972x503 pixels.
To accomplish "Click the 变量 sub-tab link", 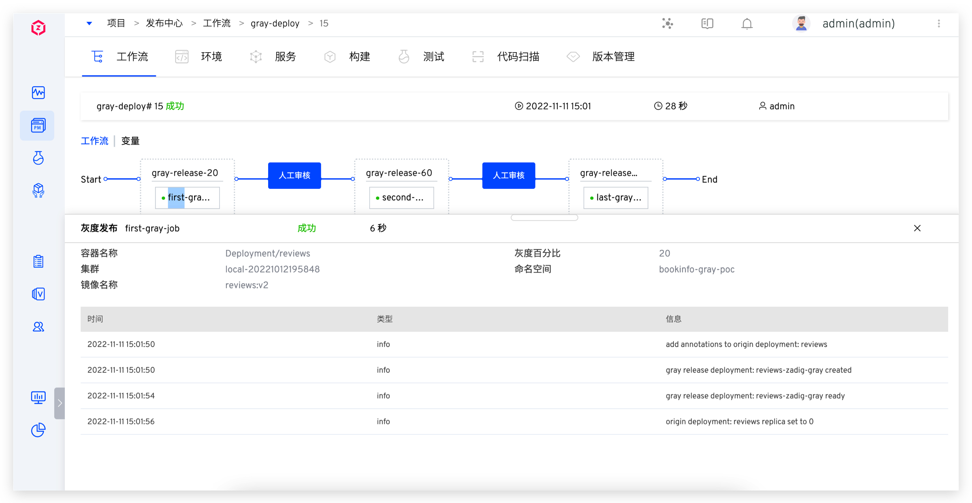I will [130, 141].
